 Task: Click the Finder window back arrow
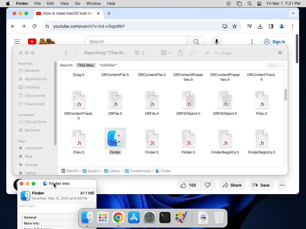pyautogui.click(x=66, y=53)
